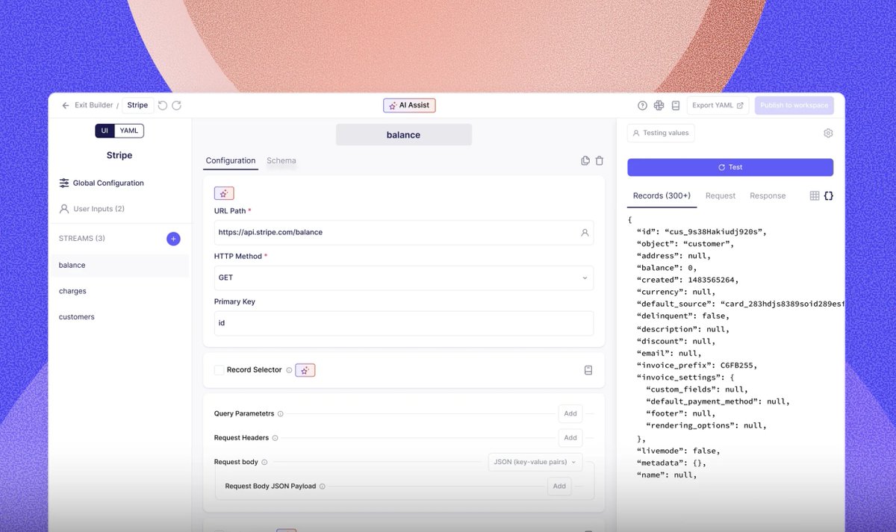Click Export YAML button
Image resolution: width=896 pixels, height=532 pixels.
point(718,105)
